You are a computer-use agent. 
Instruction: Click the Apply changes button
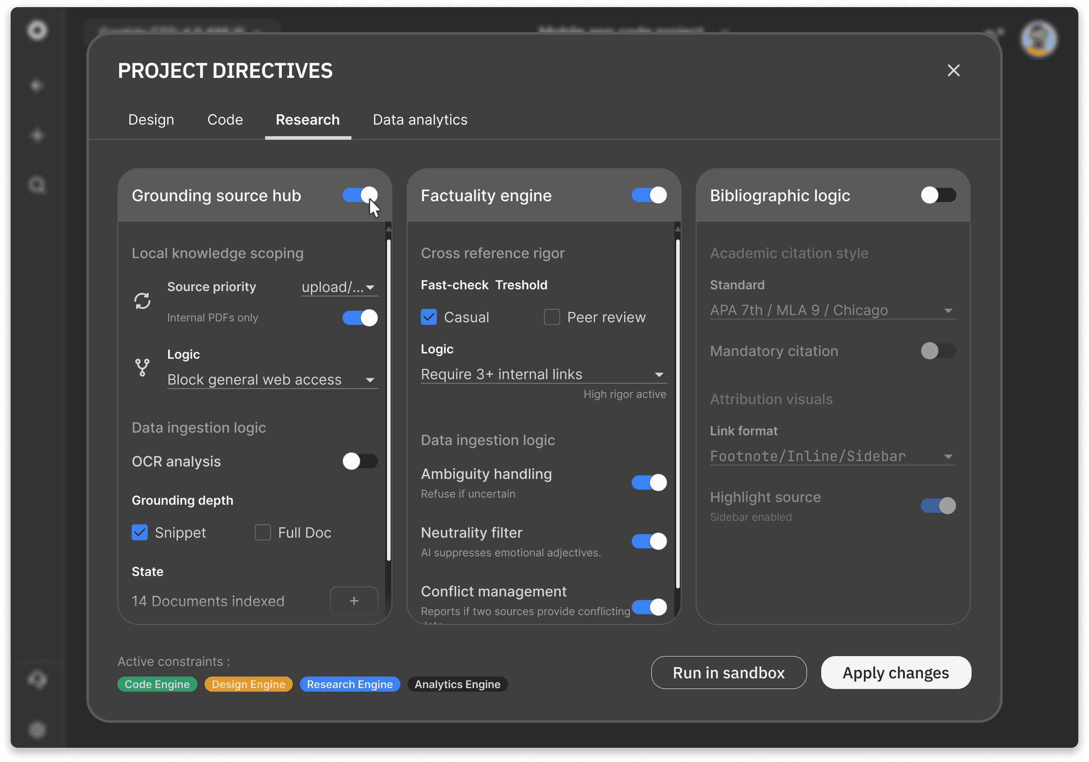coord(895,673)
